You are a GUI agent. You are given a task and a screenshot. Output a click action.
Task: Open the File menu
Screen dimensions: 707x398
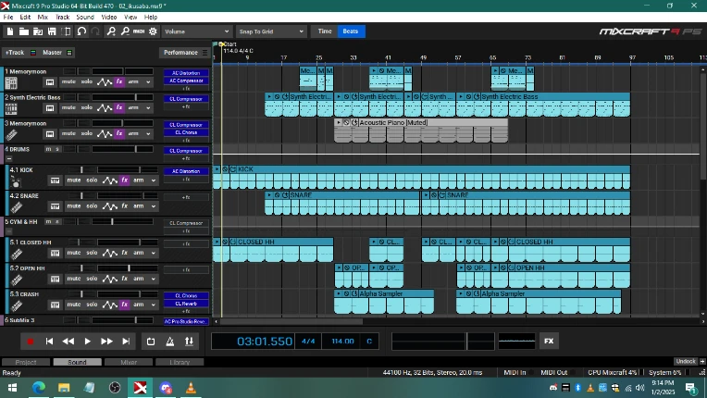(8, 18)
